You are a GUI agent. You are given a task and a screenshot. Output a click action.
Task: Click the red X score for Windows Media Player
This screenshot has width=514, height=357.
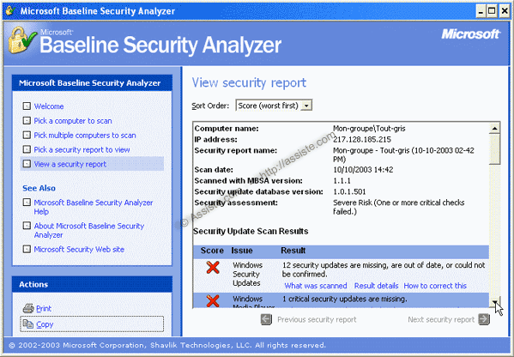213,301
